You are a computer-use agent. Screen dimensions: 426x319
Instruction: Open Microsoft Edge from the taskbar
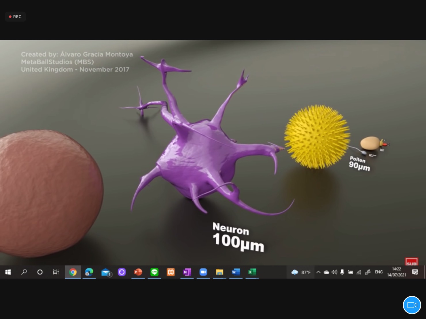click(89, 272)
